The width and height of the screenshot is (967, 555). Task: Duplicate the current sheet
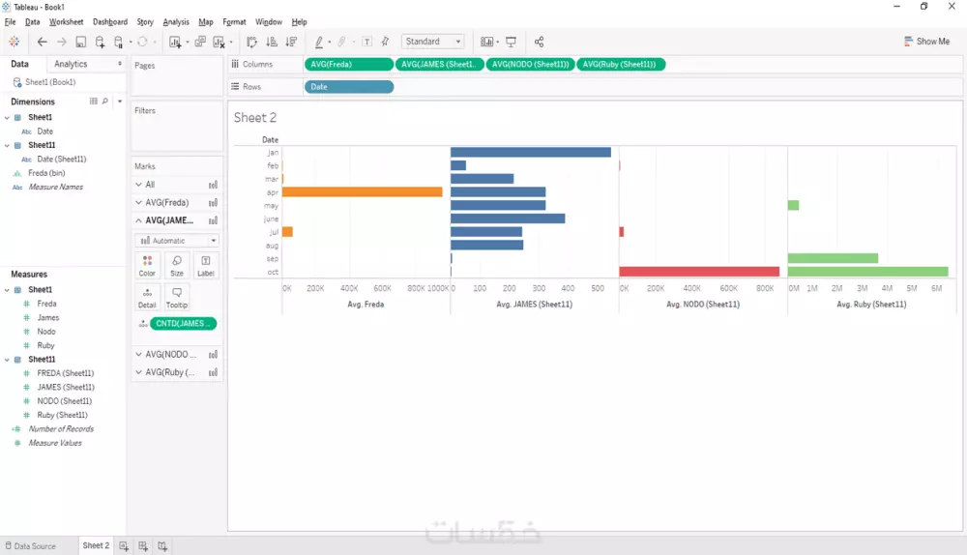pyautogui.click(x=200, y=42)
